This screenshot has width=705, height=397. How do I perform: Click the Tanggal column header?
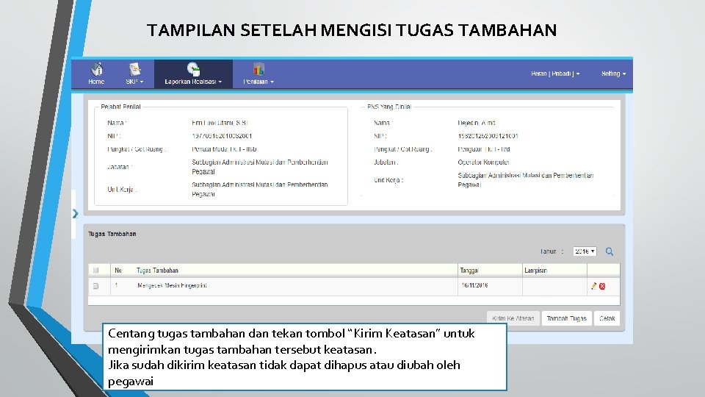click(x=469, y=271)
